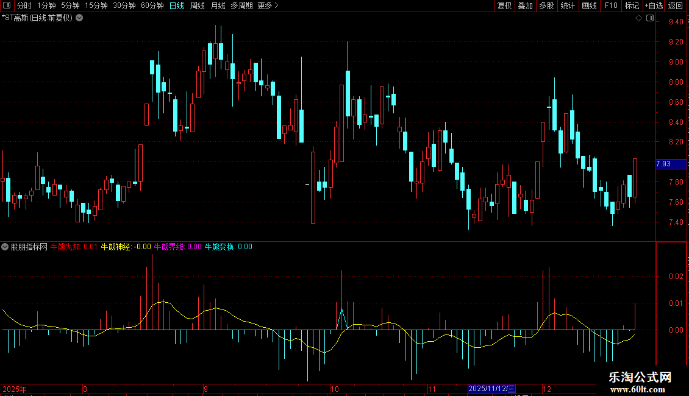689x396 pixels.
Task: Click 返回 to go back
Action: tap(676, 5)
